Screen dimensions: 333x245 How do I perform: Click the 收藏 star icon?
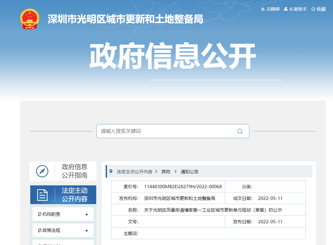pos(313,9)
